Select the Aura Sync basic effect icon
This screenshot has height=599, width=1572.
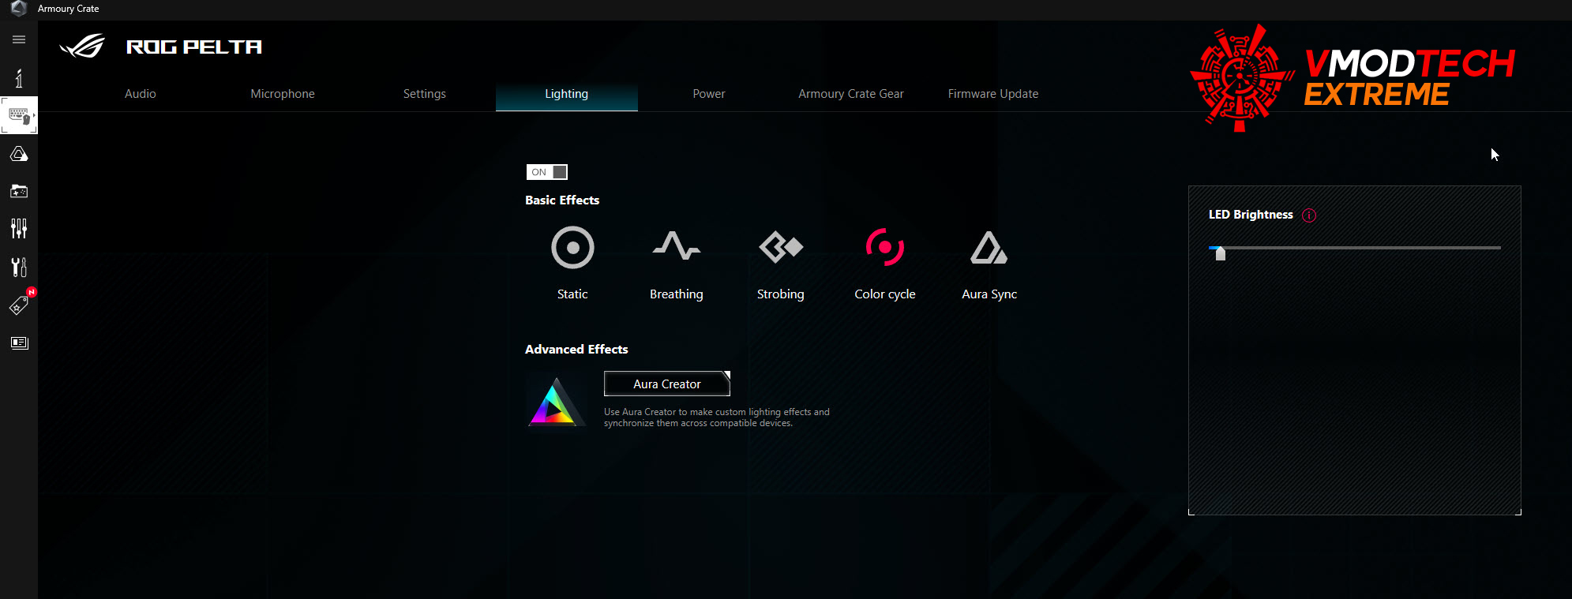click(989, 248)
